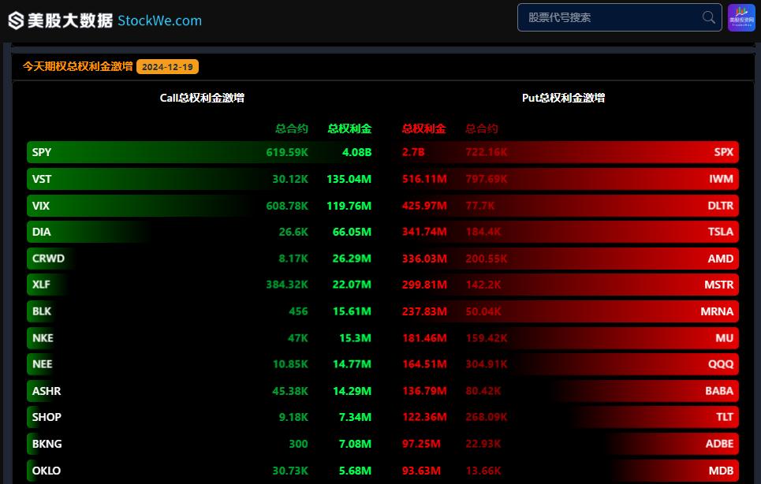Open the VIX call row
This screenshot has width=761, height=484.
pyautogui.click(x=199, y=206)
